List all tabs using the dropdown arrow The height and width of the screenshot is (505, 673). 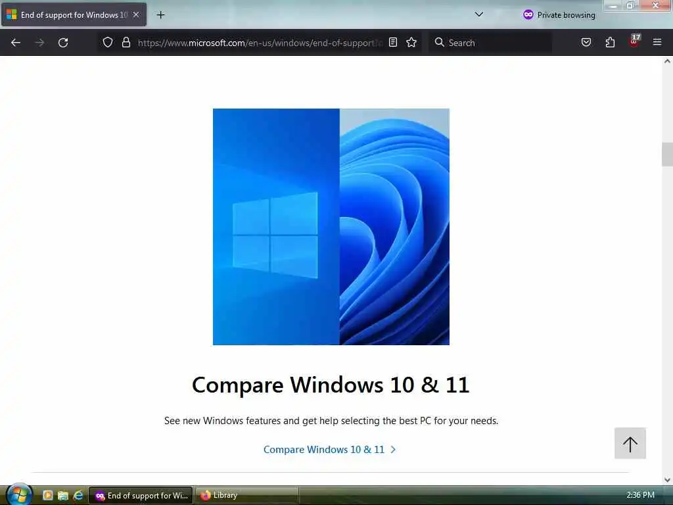point(479,14)
